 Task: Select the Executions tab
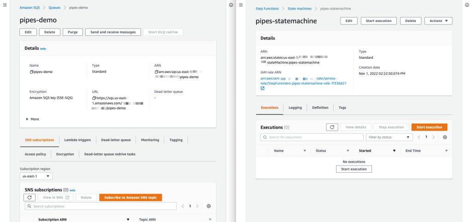coord(270,108)
